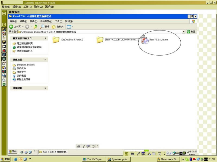
Task: Click the docked language bar handwriting pen icon
Action: point(149,154)
